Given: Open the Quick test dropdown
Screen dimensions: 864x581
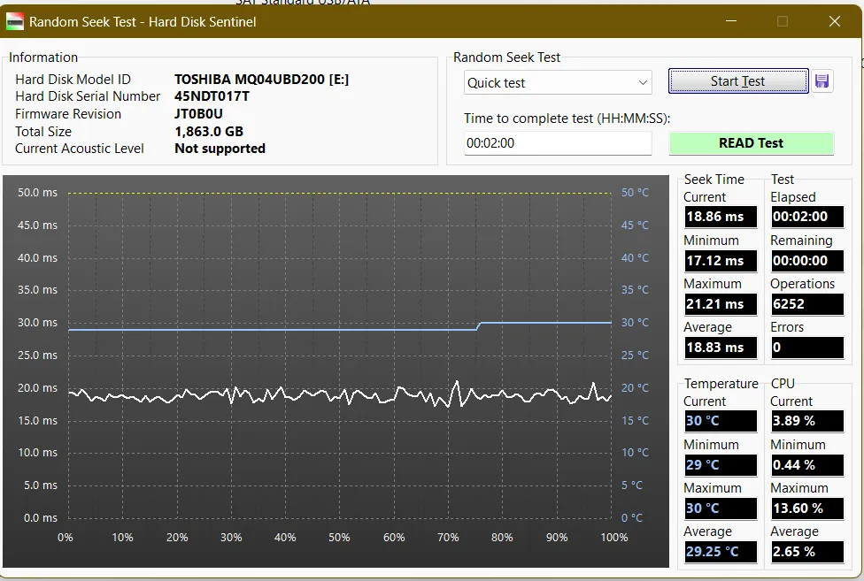Looking at the screenshot, I should click(558, 82).
